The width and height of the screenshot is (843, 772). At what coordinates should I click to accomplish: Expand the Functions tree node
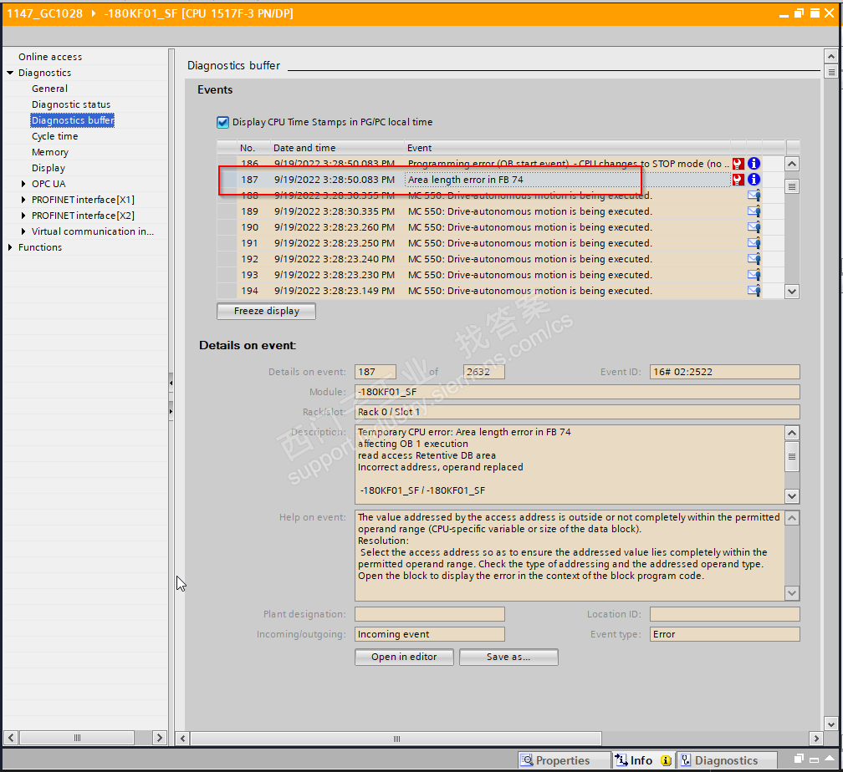(x=10, y=247)
